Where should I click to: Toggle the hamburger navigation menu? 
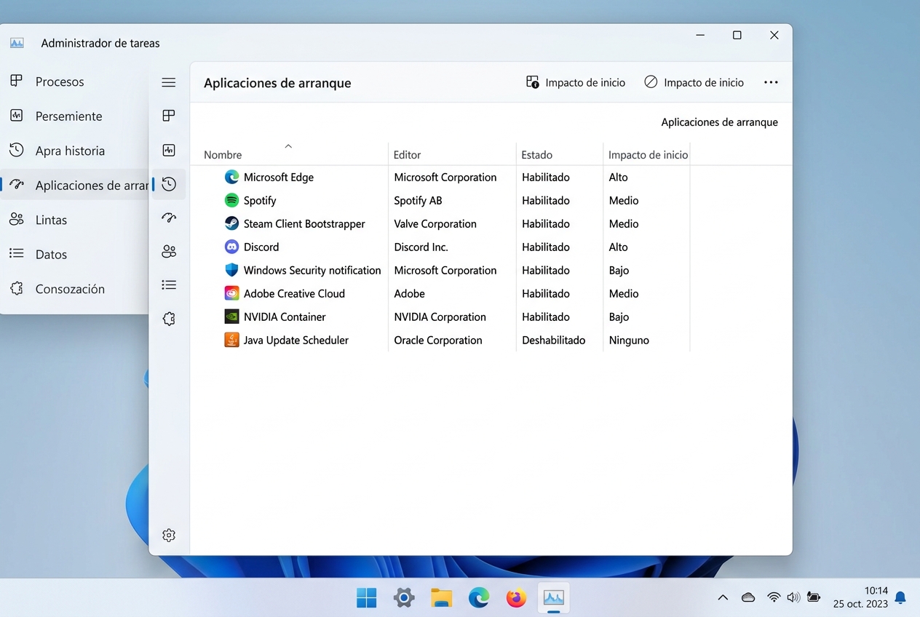pos(169,83)
